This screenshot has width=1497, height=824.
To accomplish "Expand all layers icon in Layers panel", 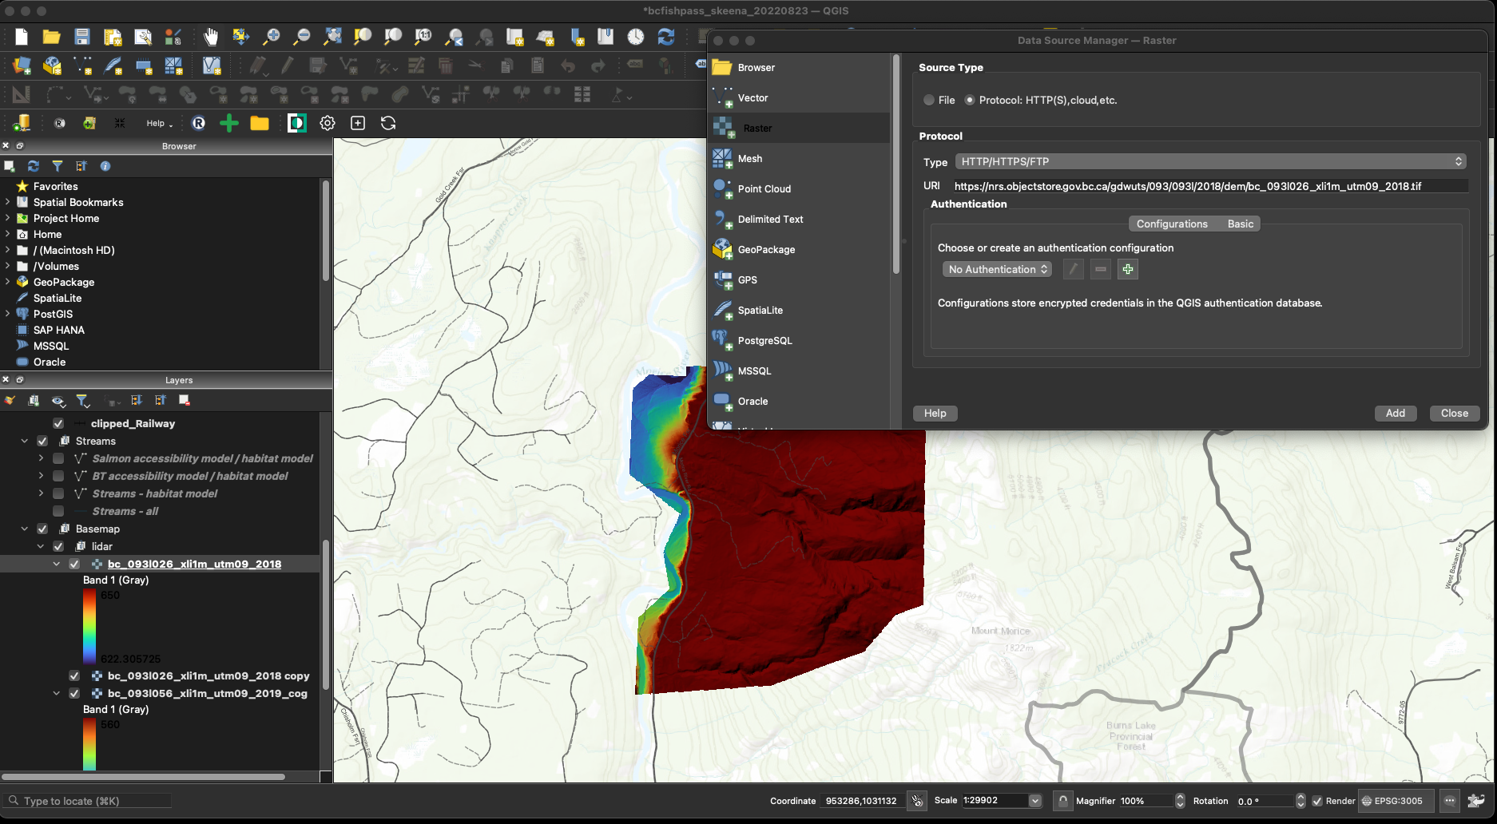I will tap(137, 400).
